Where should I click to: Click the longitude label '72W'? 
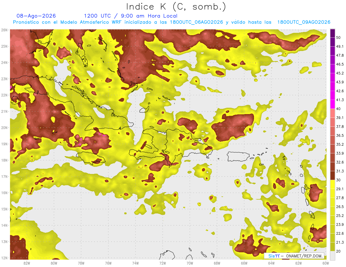tap(163, 263)
